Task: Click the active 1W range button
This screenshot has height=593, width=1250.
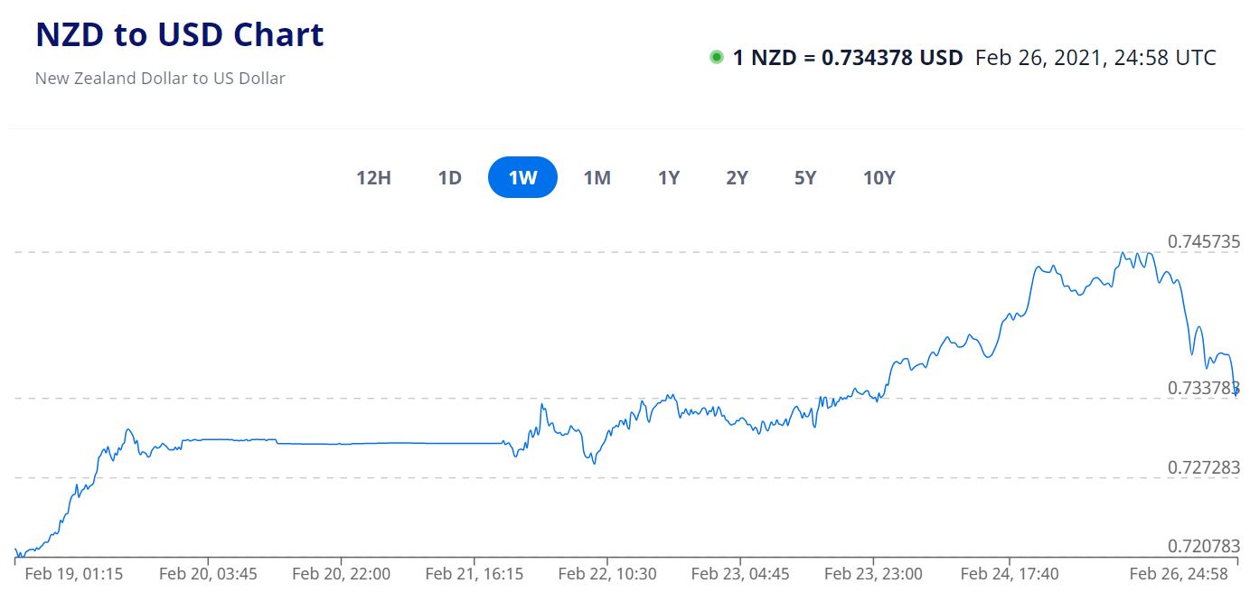Action: (x=522, y=178)
